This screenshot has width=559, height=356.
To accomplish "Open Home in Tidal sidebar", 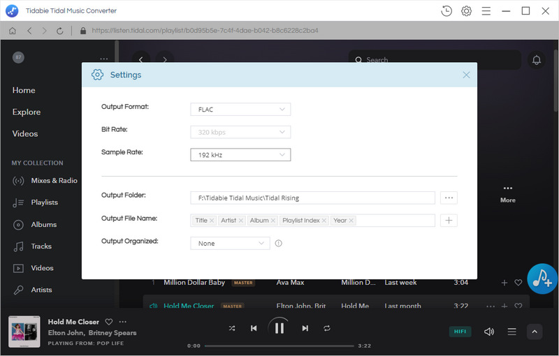I will pyautogui.click(x=24, y=91).
